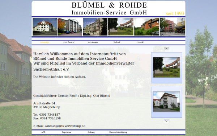Viewport: 217px width, 136px height.
Task: Open the Unser Service menu item
Action: [x=68, y=42]
